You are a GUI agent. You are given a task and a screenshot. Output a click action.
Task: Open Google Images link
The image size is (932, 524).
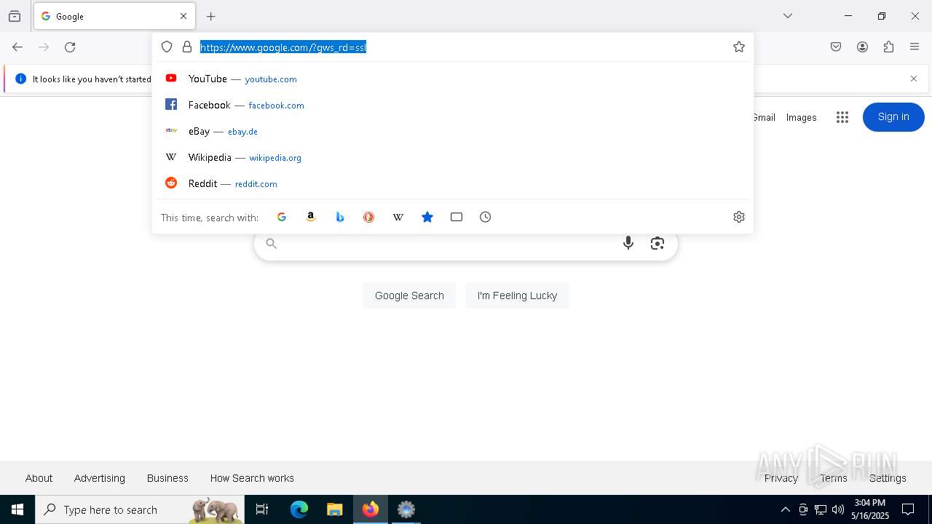click(x=801, y=117)
